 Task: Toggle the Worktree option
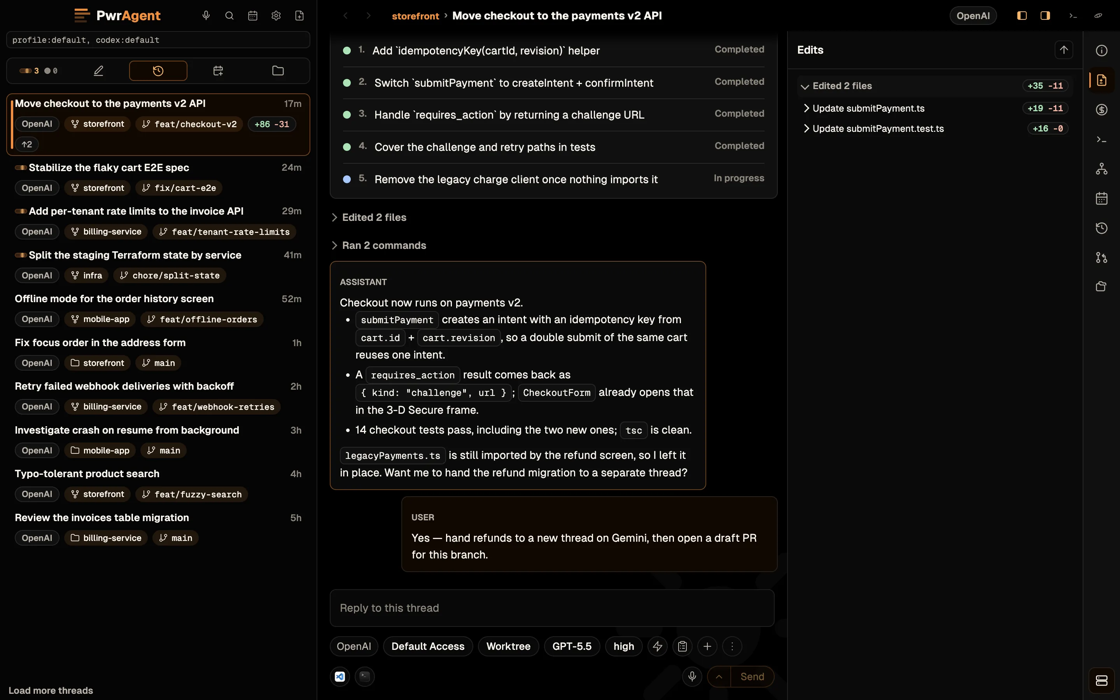508,646
